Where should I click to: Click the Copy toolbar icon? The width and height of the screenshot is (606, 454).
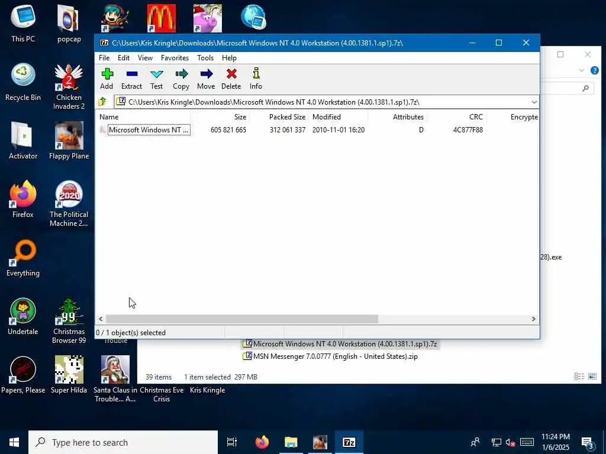[181, 79]
